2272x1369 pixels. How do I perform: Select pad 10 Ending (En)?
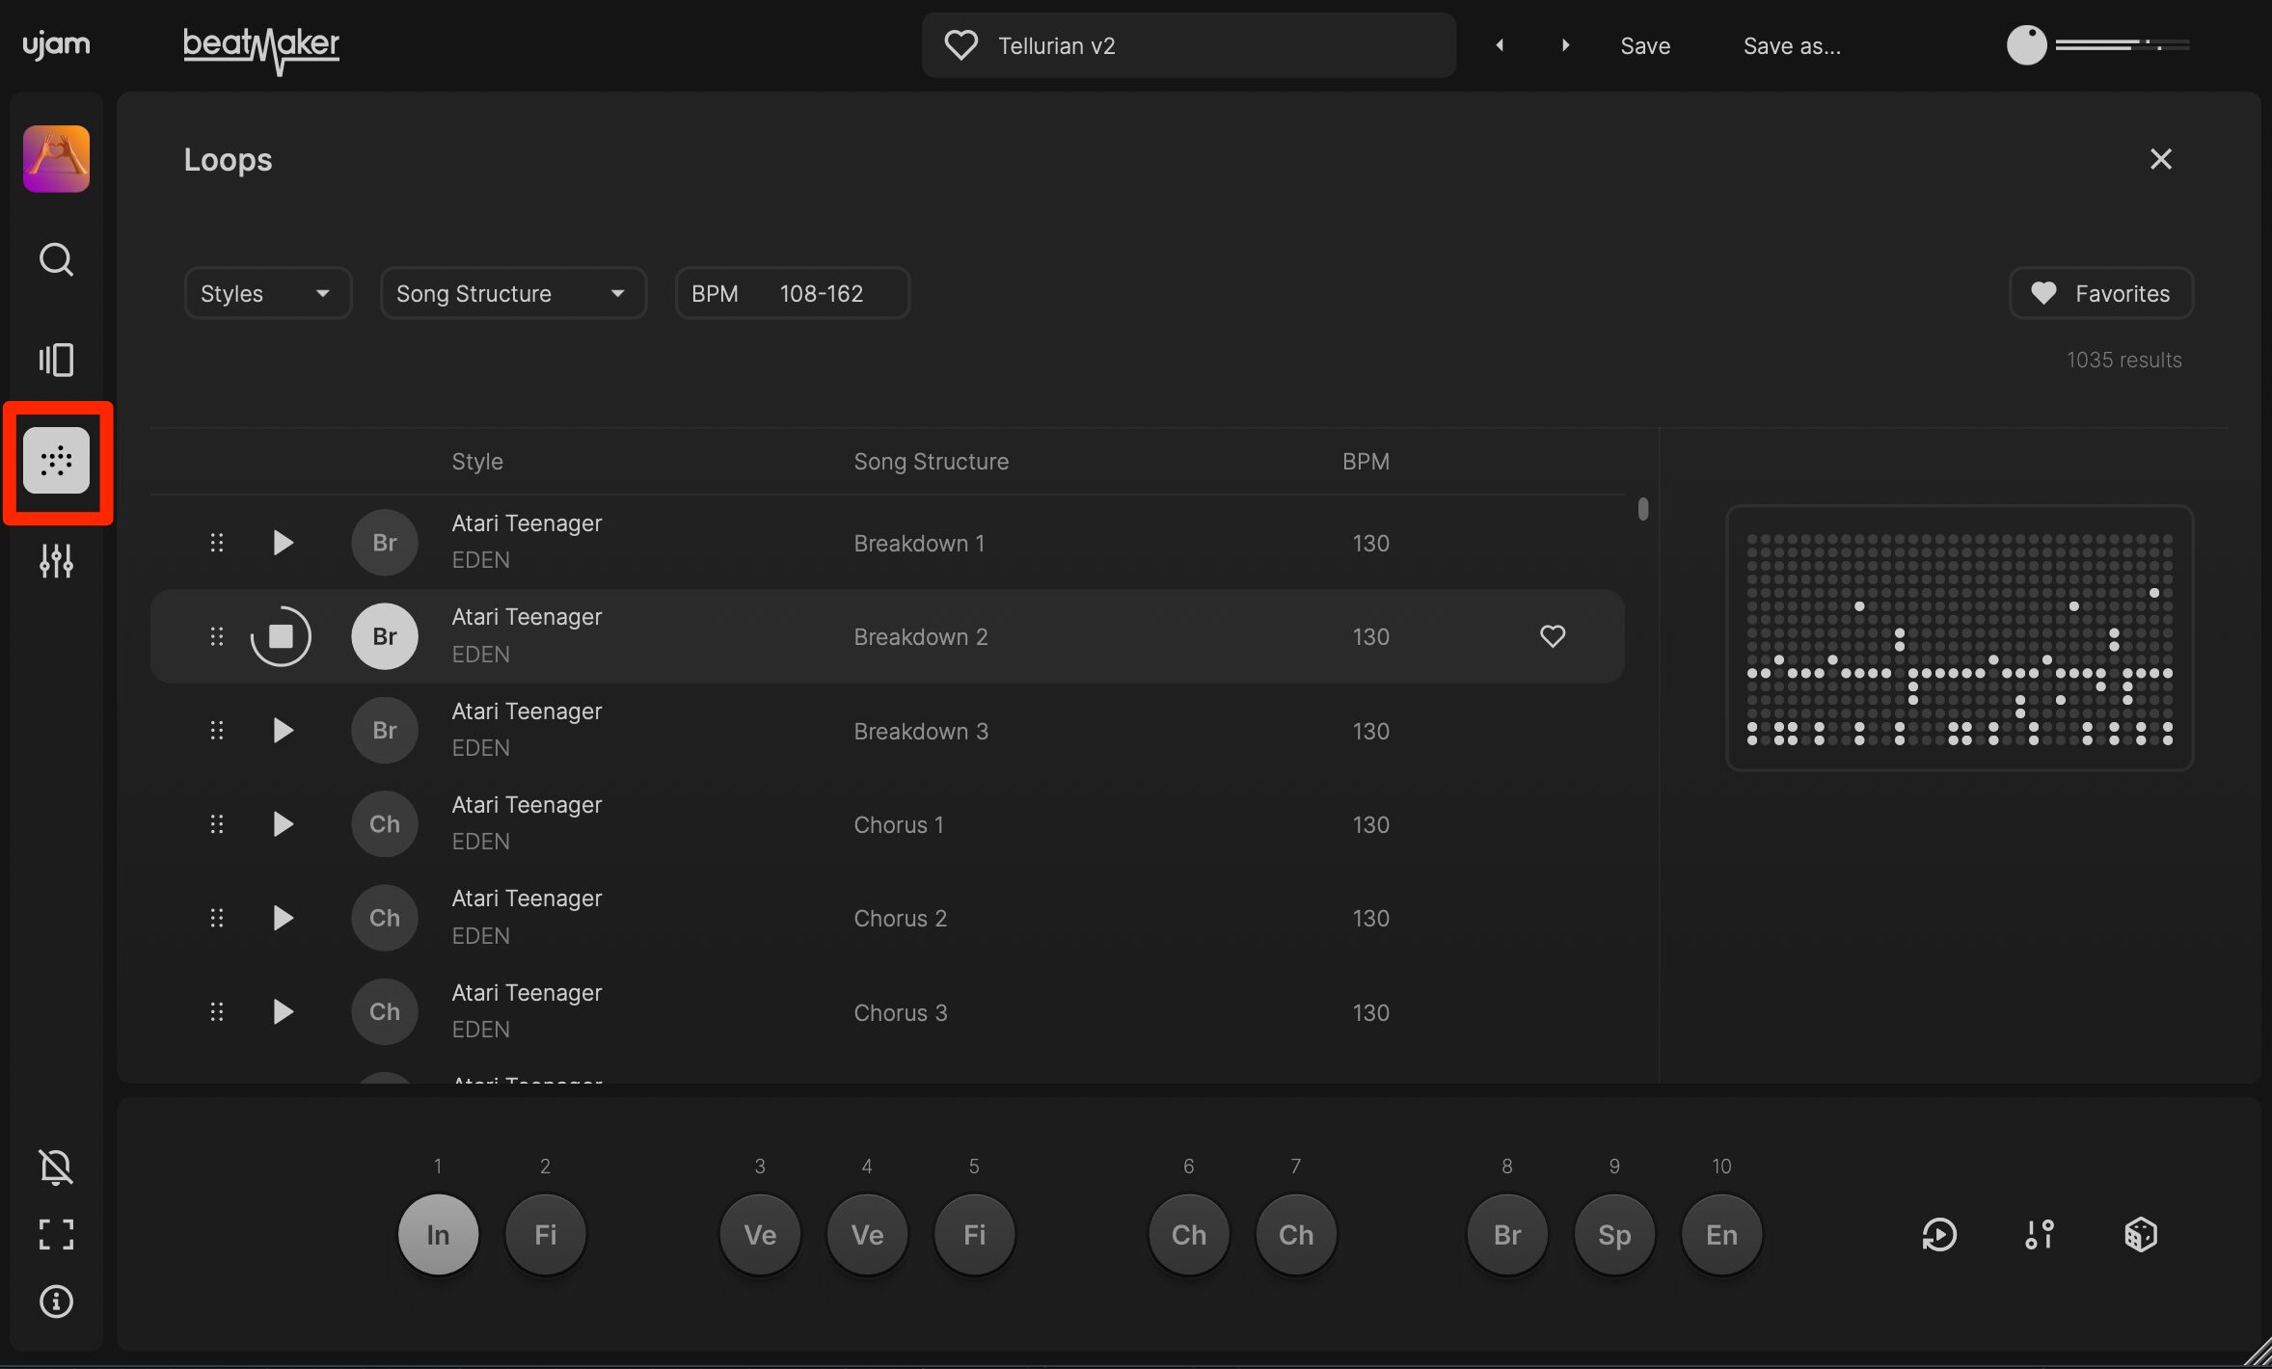pos(1721,1235)
